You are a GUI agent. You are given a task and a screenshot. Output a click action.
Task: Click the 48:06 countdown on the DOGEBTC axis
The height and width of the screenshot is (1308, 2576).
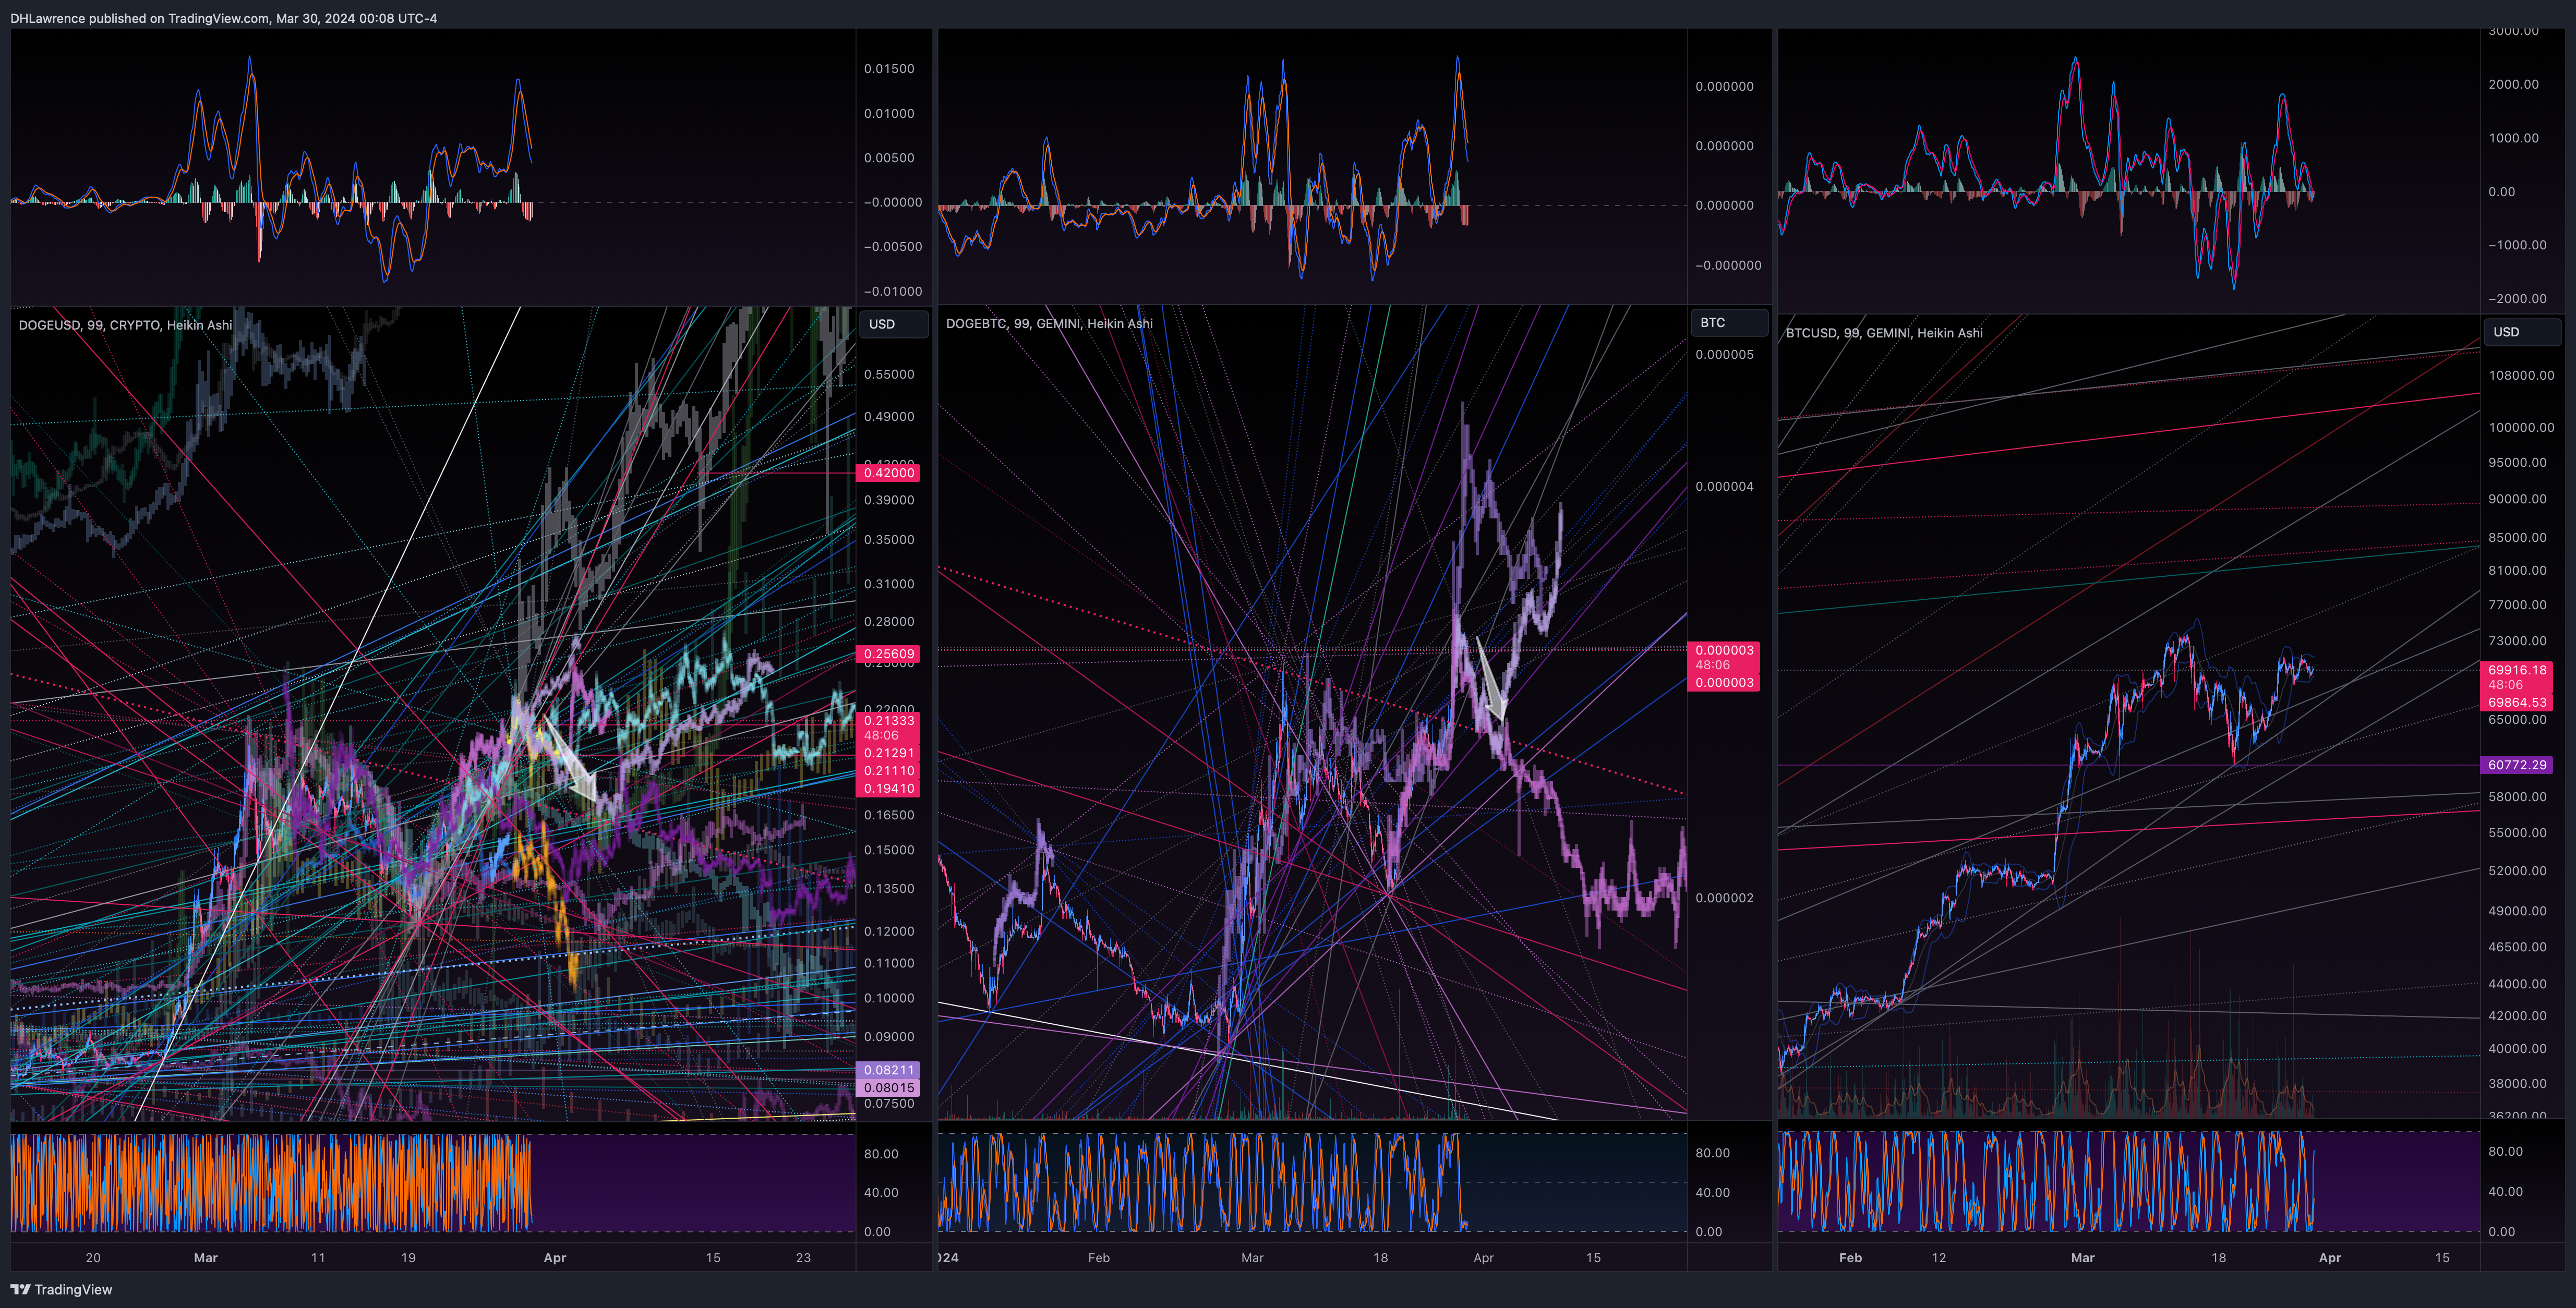click(1713, 665)
